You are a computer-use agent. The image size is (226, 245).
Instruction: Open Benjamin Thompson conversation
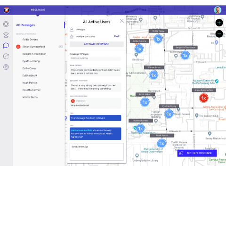tap(34, 54)
